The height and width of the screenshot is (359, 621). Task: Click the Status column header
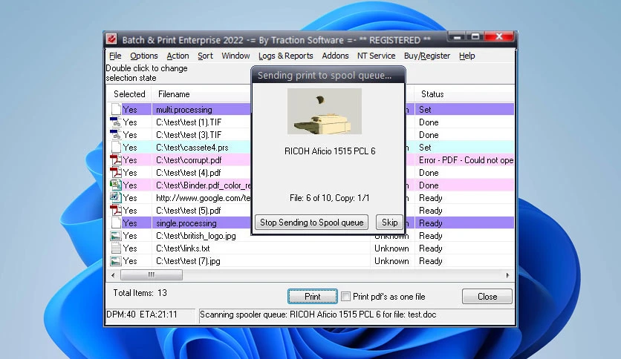coord(432,94)
